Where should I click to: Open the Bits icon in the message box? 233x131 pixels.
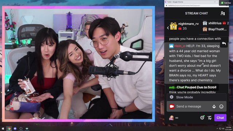pos(214,106)
